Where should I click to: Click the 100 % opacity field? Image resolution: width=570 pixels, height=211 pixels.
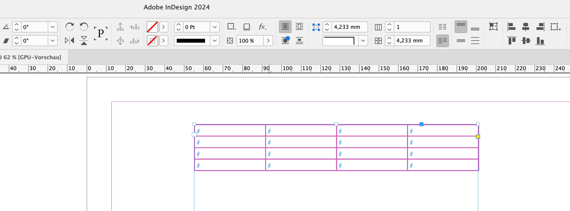(250, 41)
